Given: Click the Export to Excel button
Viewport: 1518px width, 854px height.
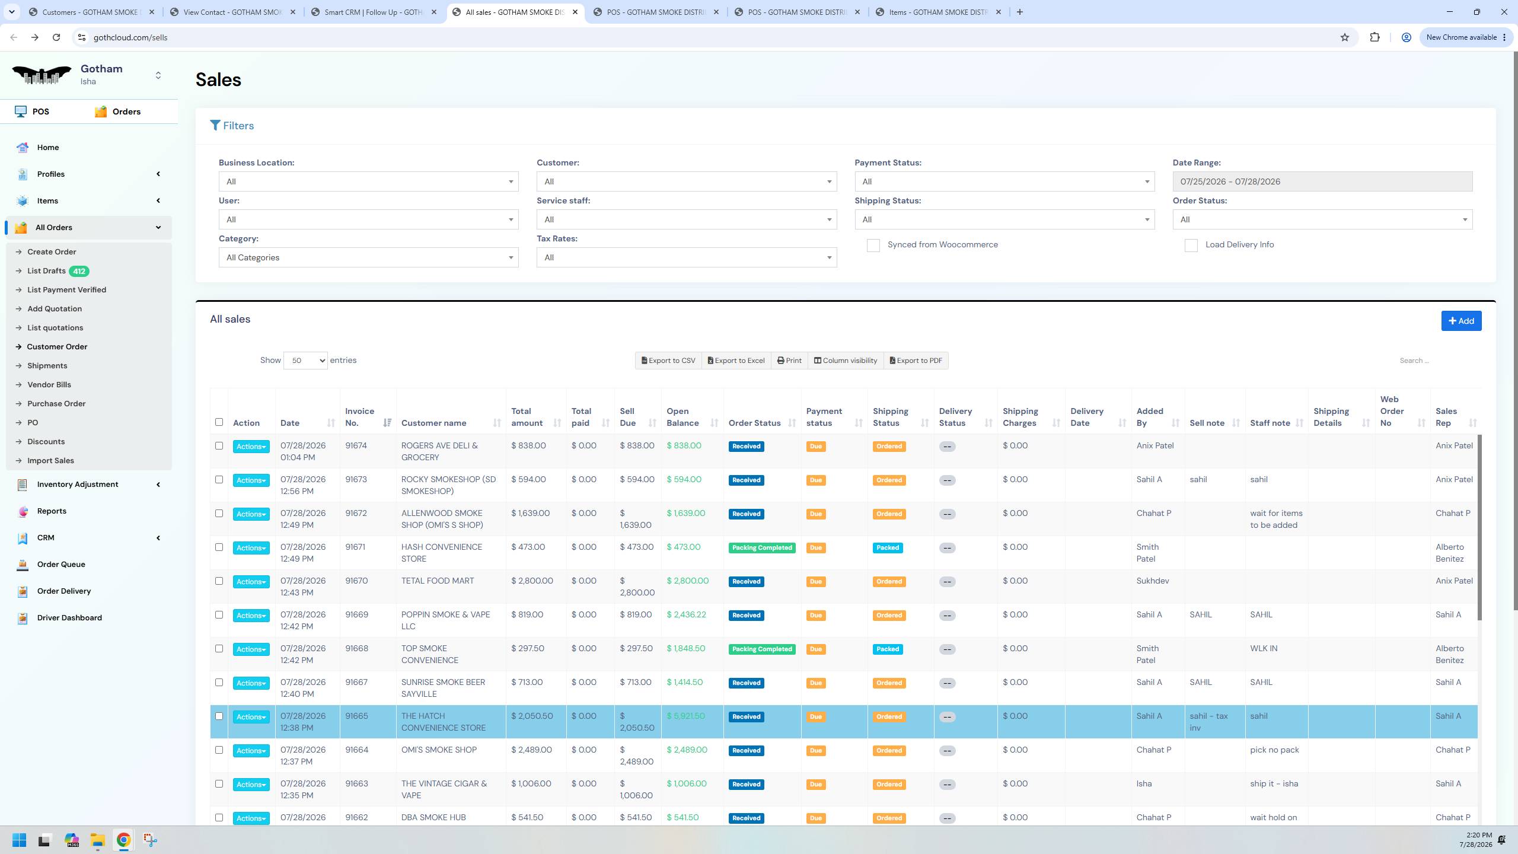Looking at the screenshot, I should point(736,361).
